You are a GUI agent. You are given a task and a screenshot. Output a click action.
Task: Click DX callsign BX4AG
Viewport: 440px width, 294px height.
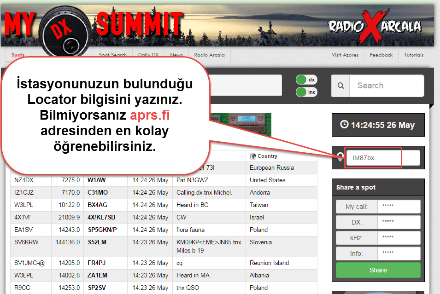[x=97, y=205]
